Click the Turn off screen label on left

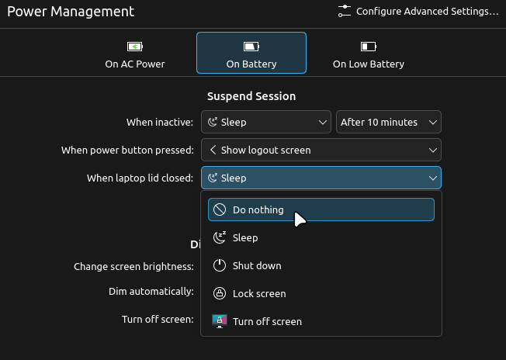tap(158, 320)
